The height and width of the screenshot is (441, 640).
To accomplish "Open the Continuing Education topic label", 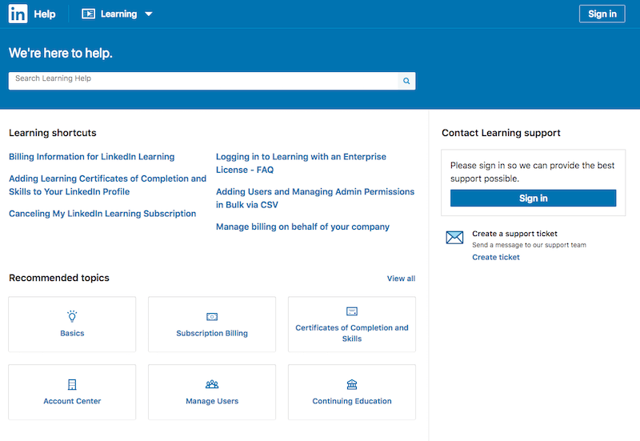I will 352,401.
